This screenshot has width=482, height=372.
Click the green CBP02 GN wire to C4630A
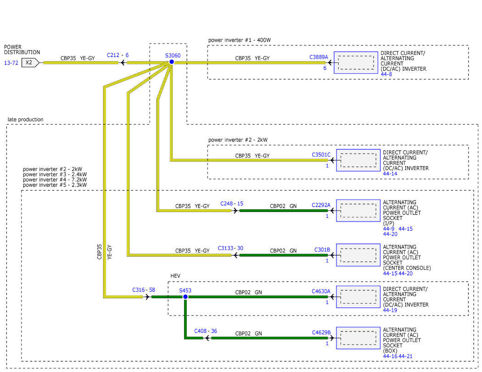click(258, 297)
